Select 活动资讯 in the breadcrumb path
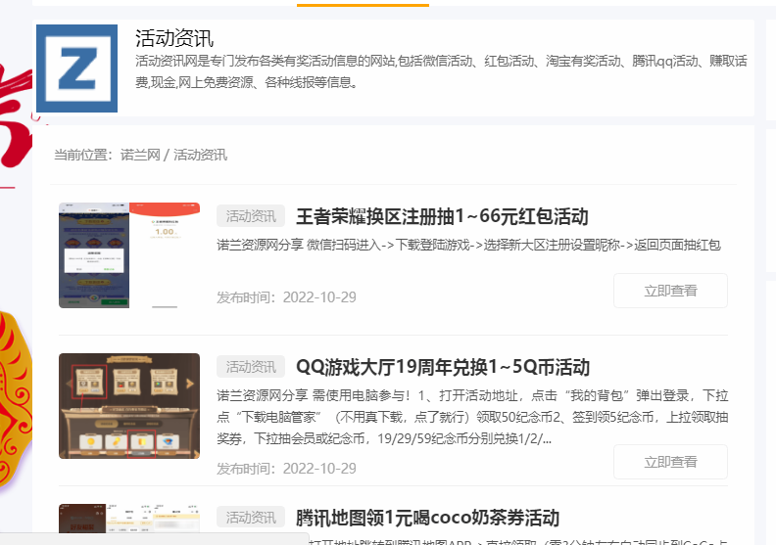This screenshot has width=776, height=545. click(x=200, y=155)
